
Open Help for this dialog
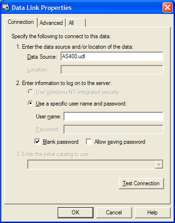[153, 212]
